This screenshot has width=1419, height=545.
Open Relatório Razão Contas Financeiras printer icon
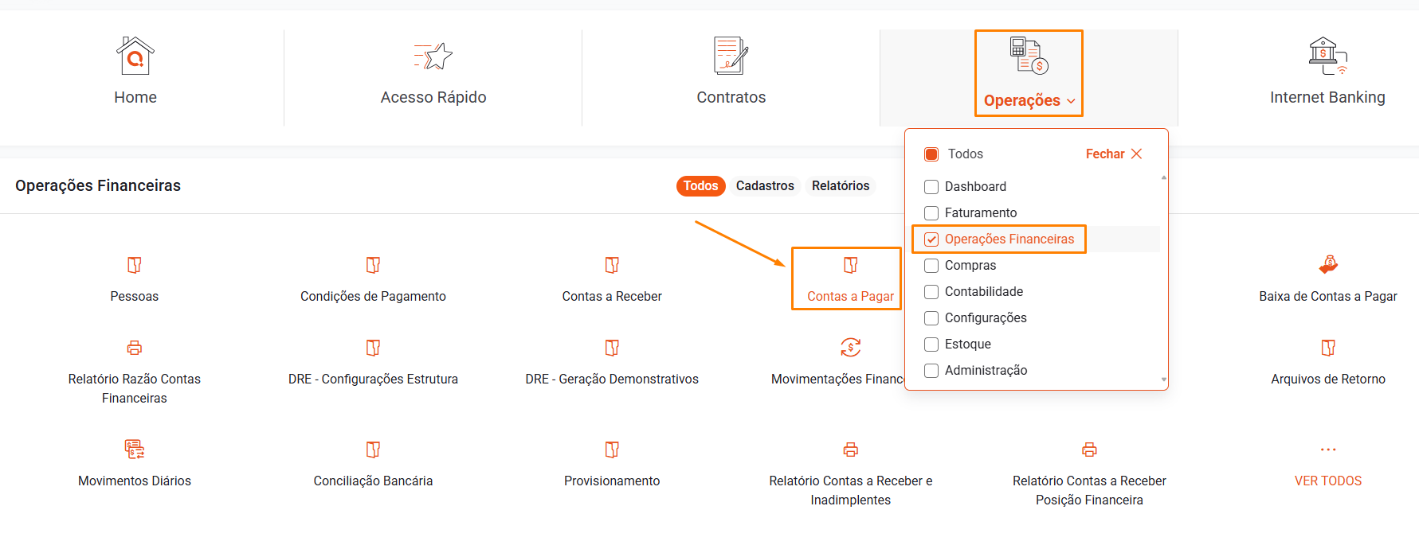134,348
